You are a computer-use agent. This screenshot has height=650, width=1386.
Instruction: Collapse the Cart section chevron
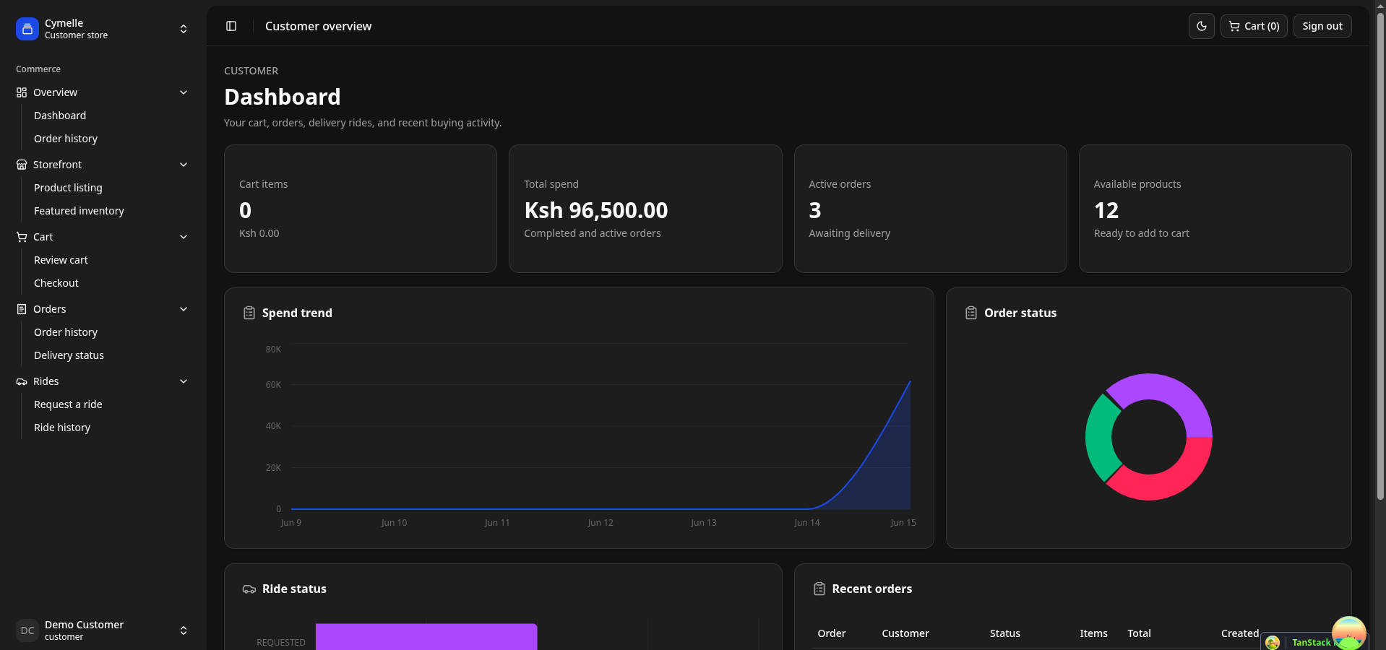184,237
